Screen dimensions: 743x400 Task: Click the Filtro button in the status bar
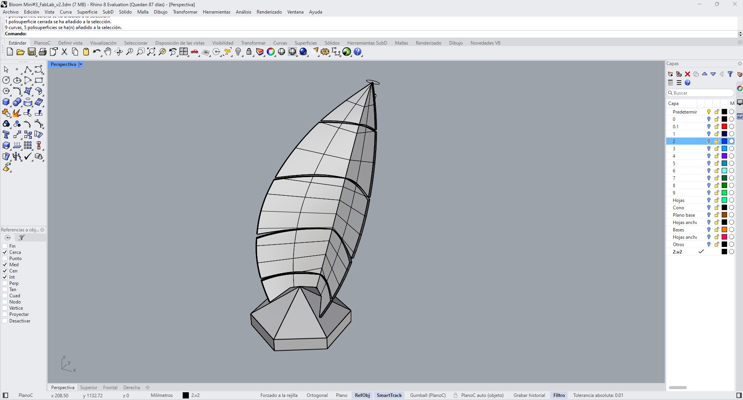(x=559, y=395)
